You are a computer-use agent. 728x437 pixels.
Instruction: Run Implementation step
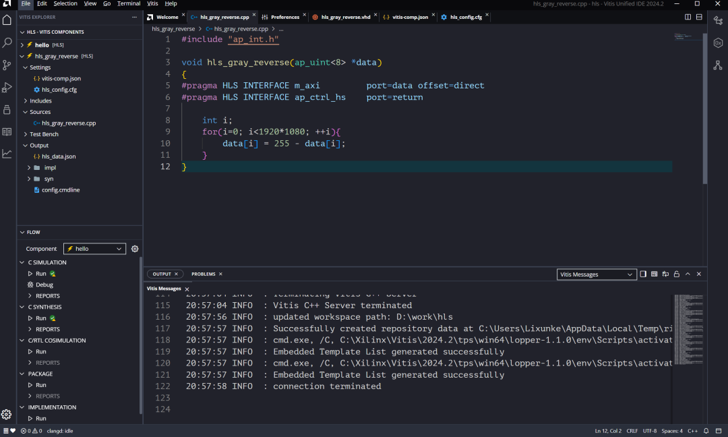point(41,418)
